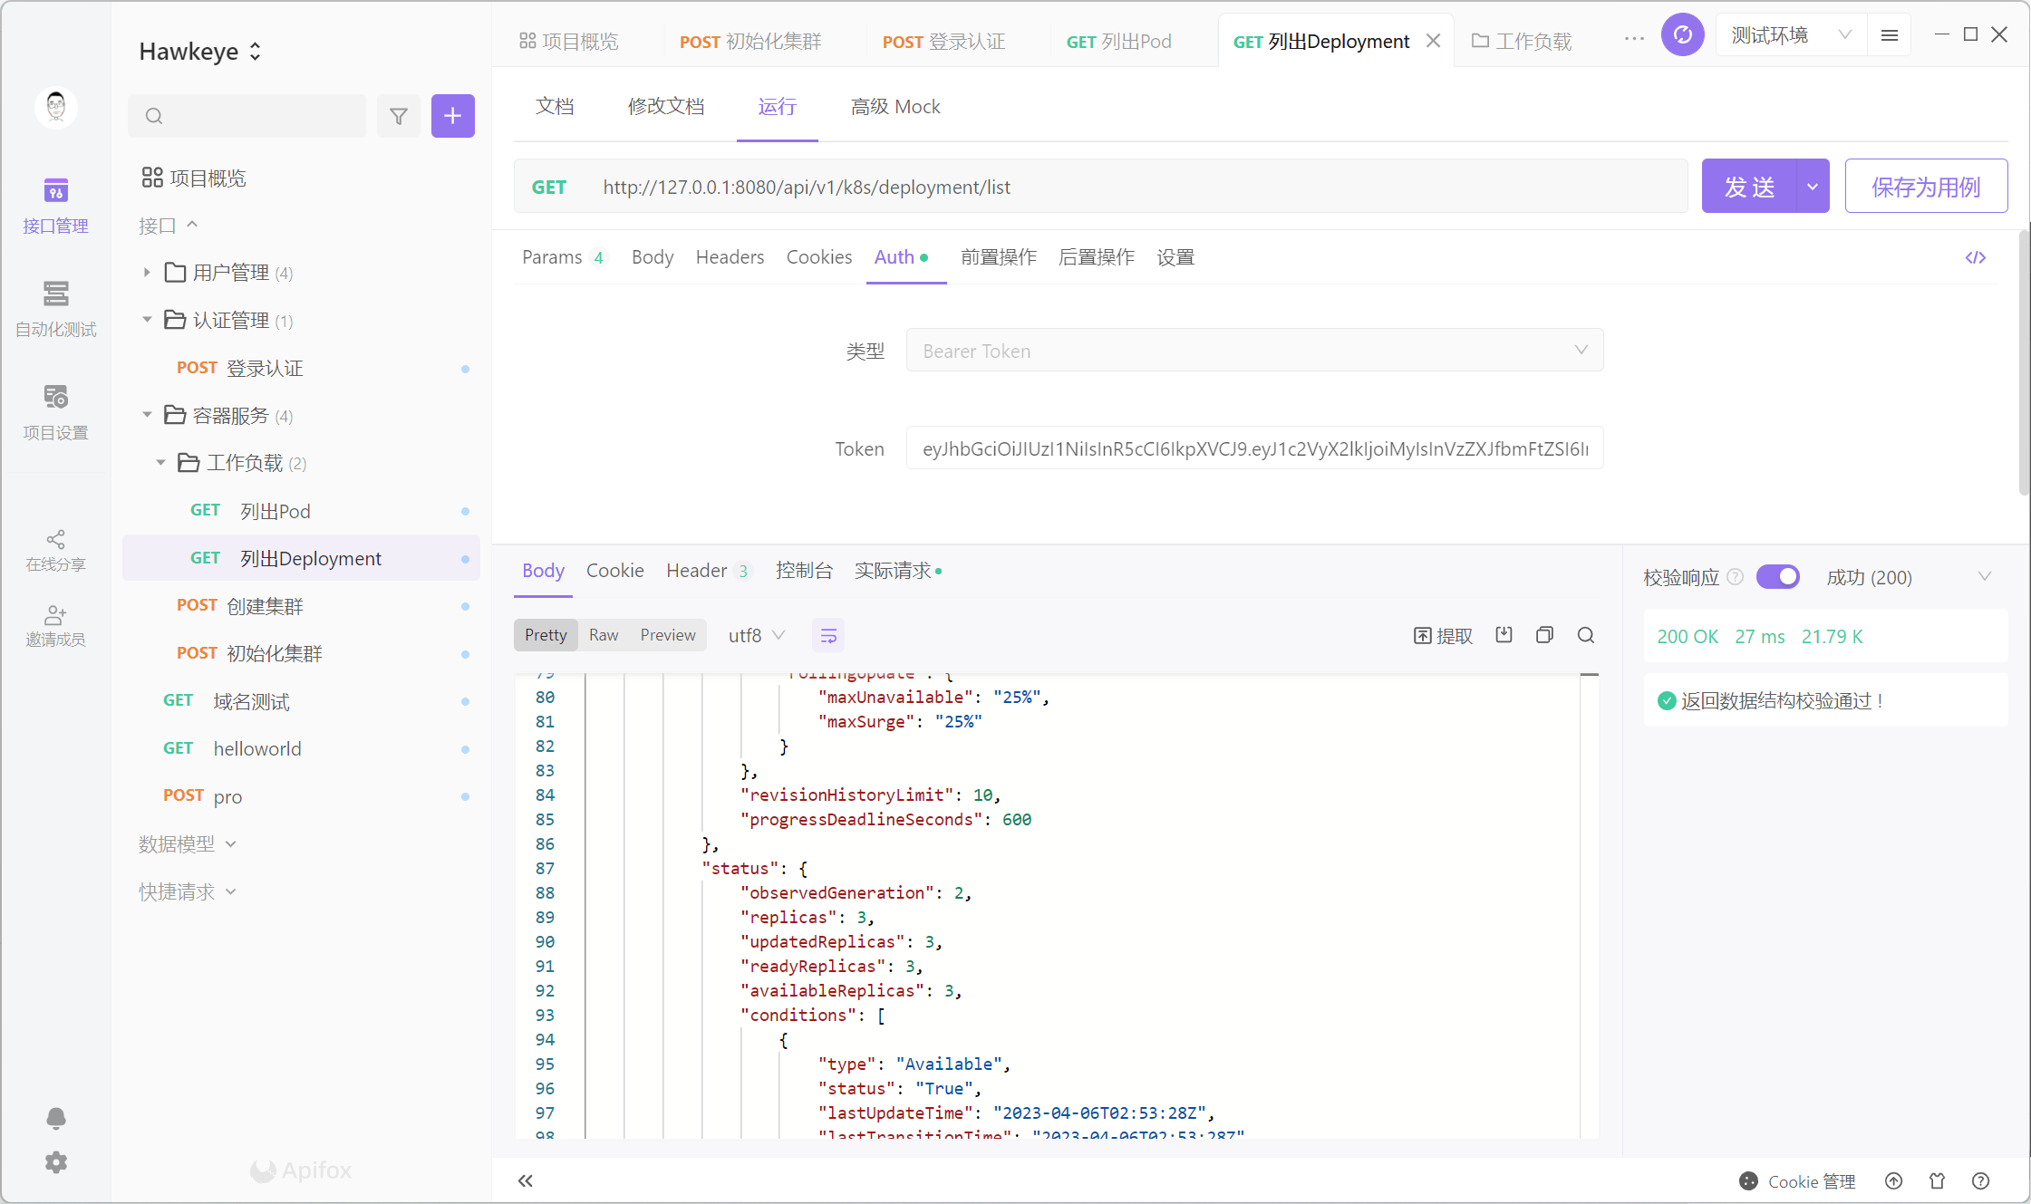Expand the 用户管理 folder
Image resolution: width=2031 pixels, height=1204 pixels.
[x=147, y=273]
